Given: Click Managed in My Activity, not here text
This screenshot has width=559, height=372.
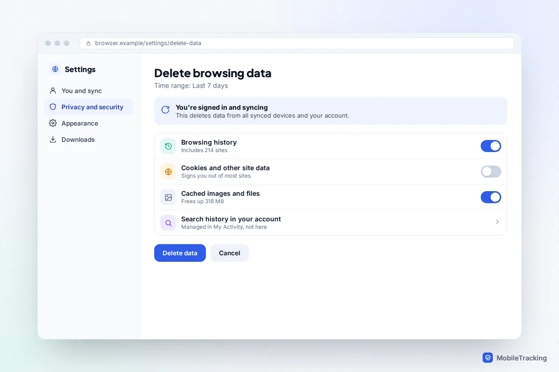Looking at the screenshot, I should (224, 227).
